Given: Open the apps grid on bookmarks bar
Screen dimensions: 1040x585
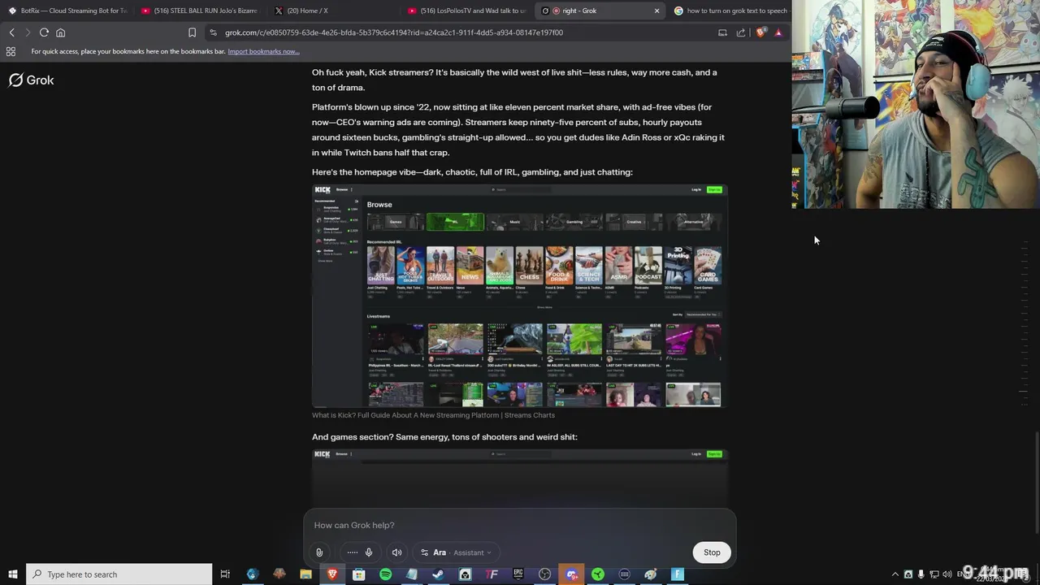Looking at the screenshot, I should pyautogui.click(x=11, y=51).
